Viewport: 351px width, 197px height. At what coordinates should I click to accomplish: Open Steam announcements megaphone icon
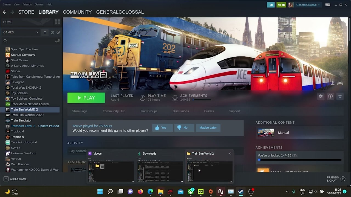pos(271,5)
